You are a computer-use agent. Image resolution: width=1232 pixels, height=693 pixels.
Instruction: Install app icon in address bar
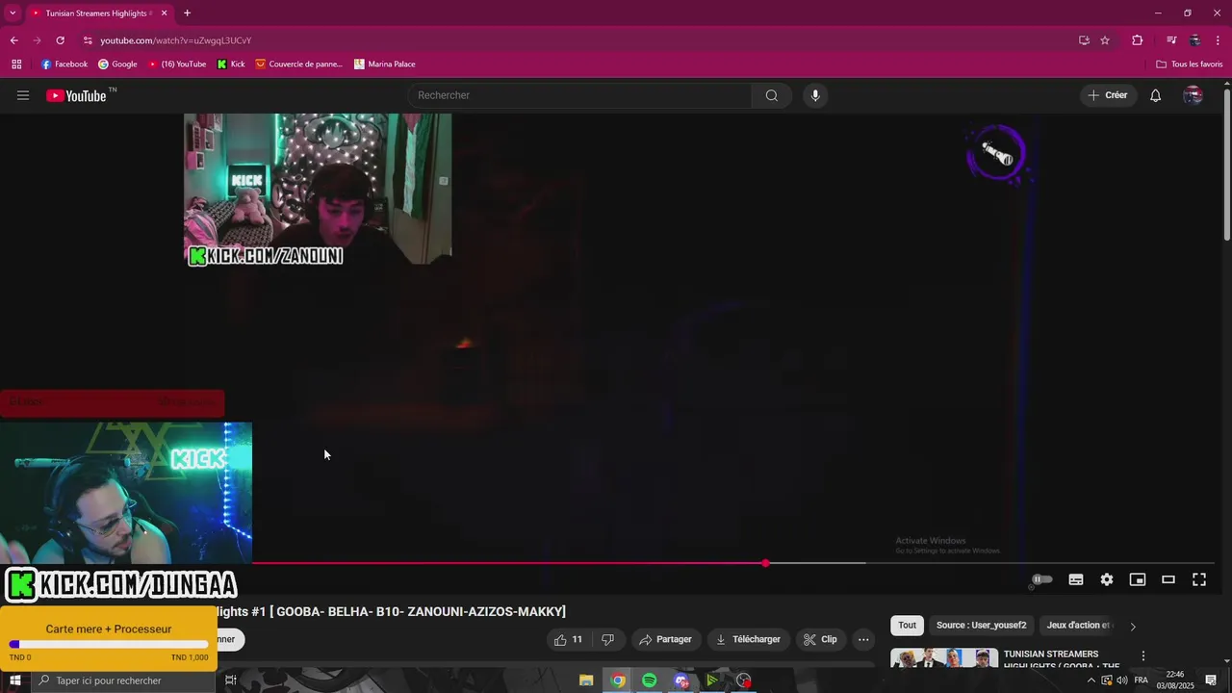pos(1084,40)
